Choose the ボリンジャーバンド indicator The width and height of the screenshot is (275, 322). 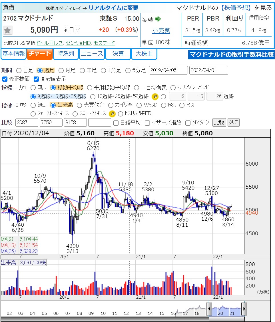click(x=173, y=88)
